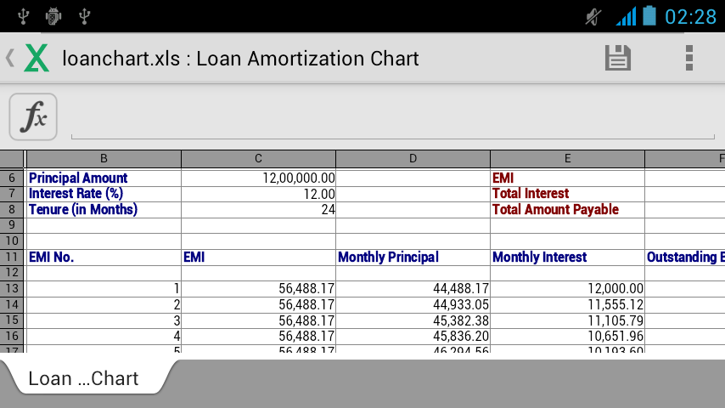Select row 16 header
The height and width of the screenshot is (408, 725).
point(12,337)
